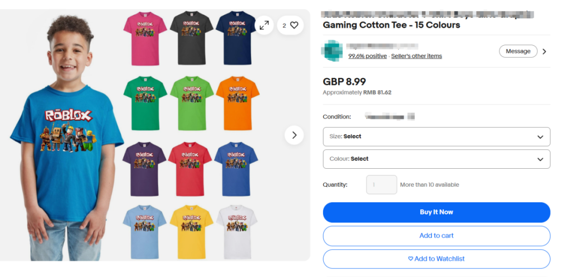Open seller details chevron next to Message
The width and height of the screenshot is (568, 277).
tap(544, 52)
